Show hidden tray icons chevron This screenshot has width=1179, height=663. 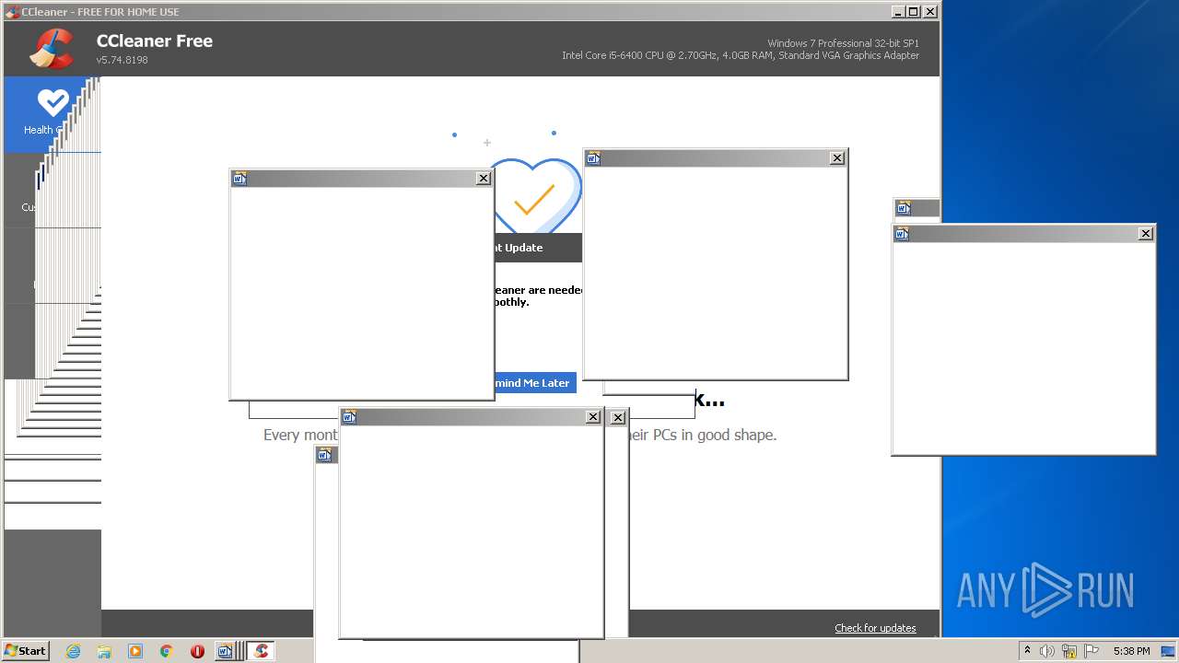(1027, 651)
